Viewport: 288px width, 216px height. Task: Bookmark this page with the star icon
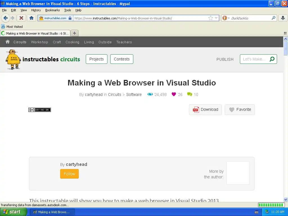(x=210, y=18)
